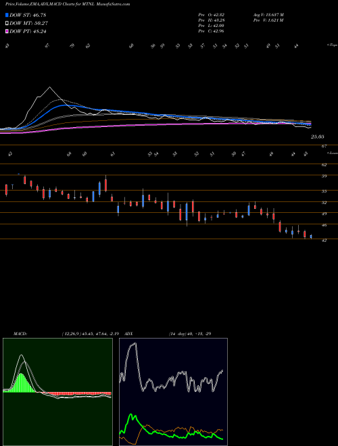Click the MACD (12,26,9) parameter values
Screen dimensions: 338x446
pos(92,334)
